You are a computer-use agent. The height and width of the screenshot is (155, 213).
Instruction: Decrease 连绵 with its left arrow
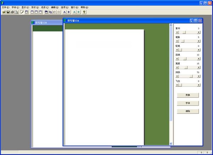coord(177,59)
